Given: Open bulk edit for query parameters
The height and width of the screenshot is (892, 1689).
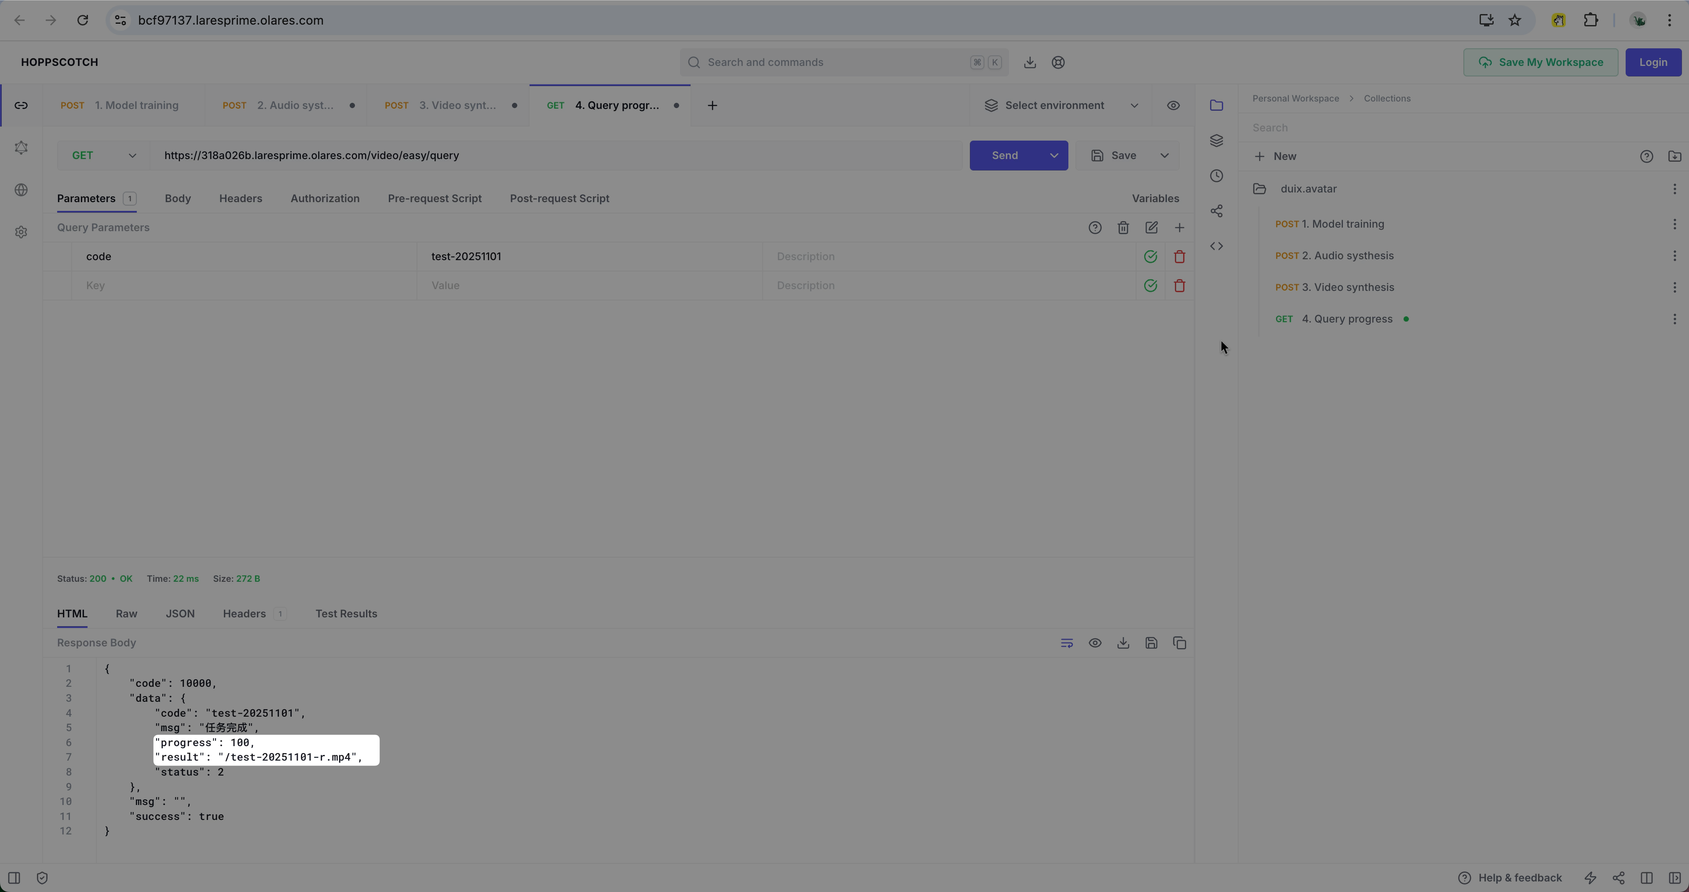Looking at the screenshot, I should (1152, 228).
